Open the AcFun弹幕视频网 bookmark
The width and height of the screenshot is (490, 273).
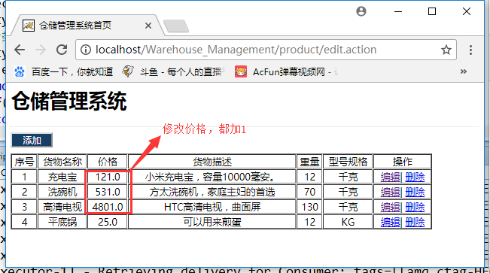(x=286, y=72)
